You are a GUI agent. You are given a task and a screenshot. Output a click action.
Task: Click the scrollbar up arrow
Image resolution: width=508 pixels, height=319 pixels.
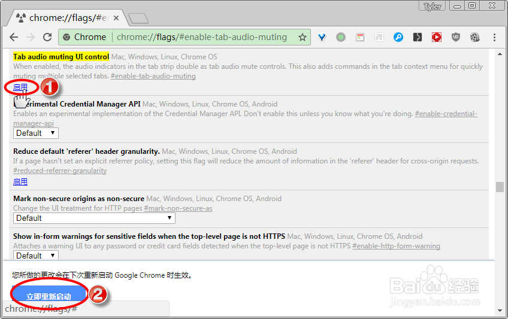(500, 54)
